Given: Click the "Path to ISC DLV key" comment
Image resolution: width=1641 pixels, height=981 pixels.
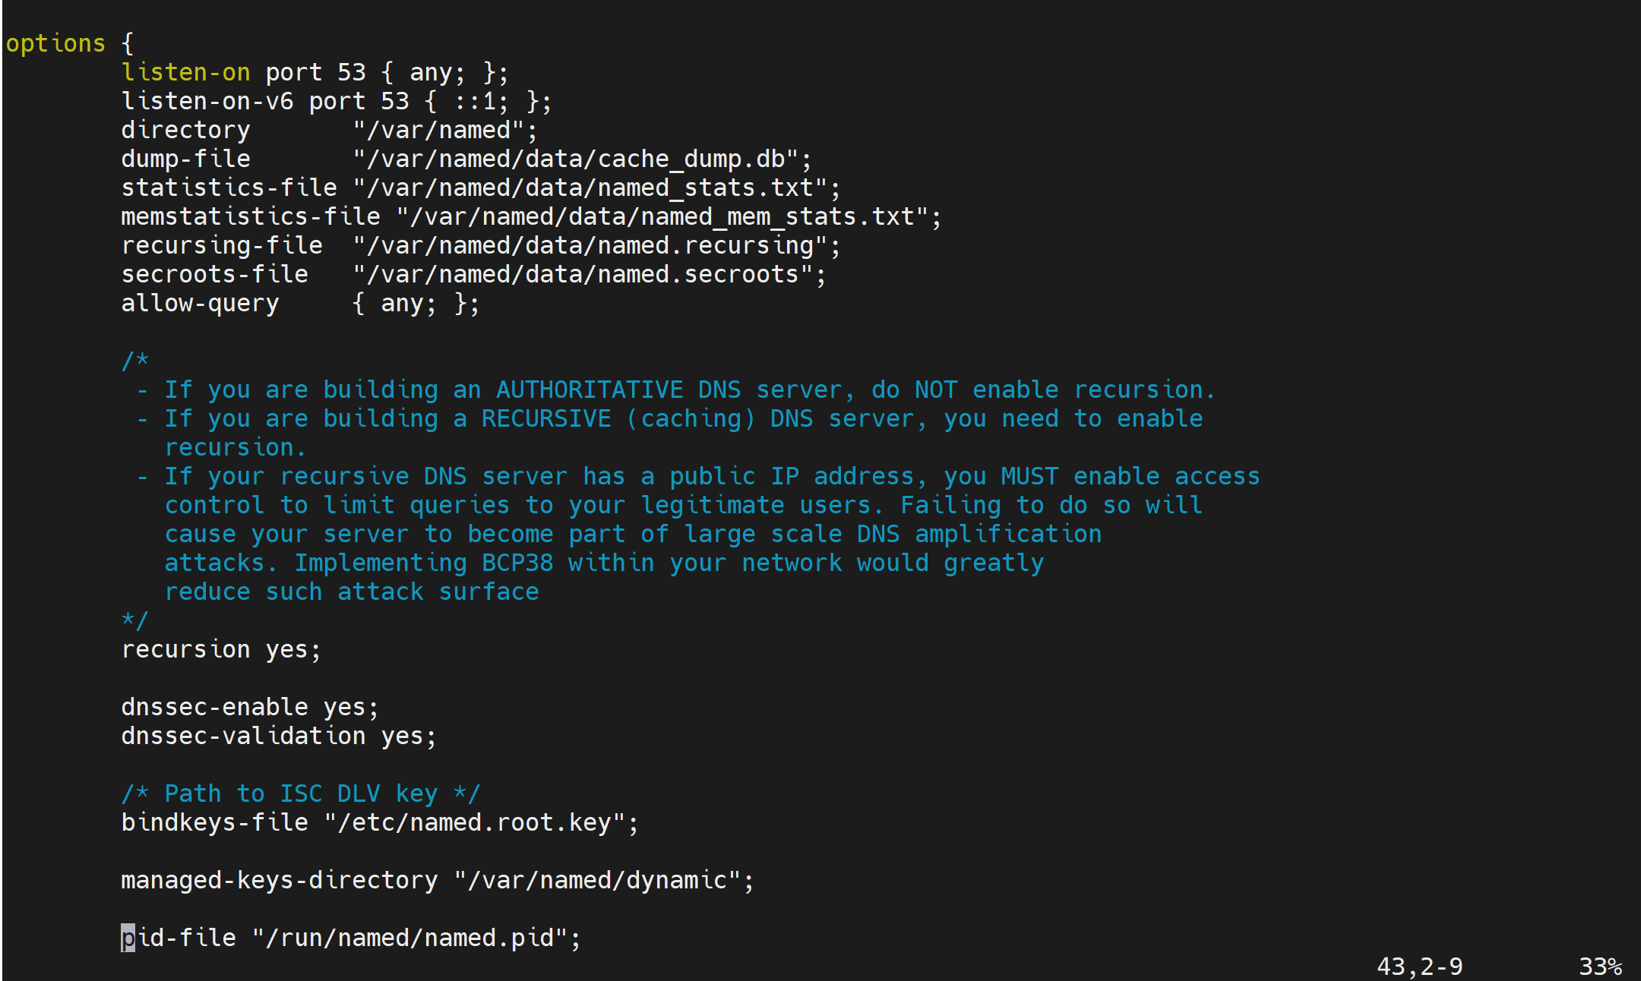Looking at the screenshot, I should coord(301,793).
